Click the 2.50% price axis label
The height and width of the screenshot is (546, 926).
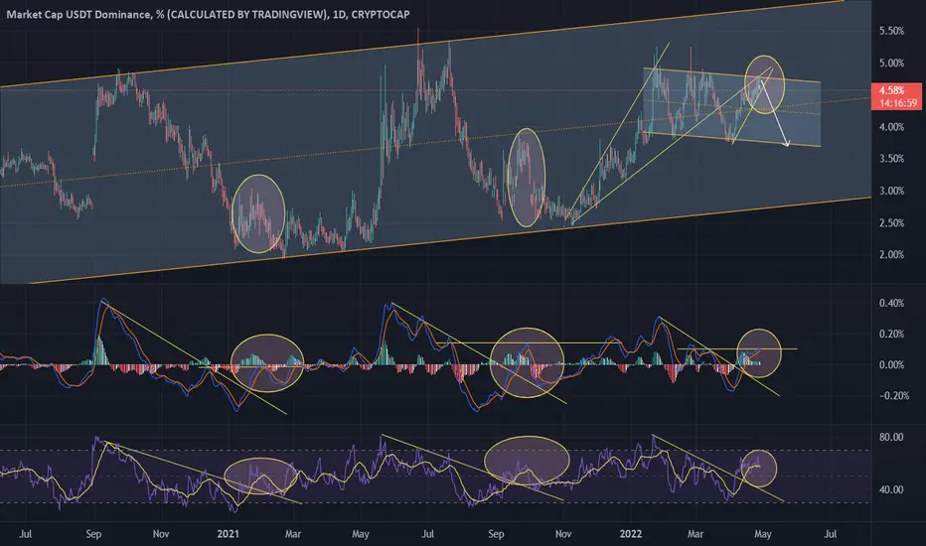(892, 222)
